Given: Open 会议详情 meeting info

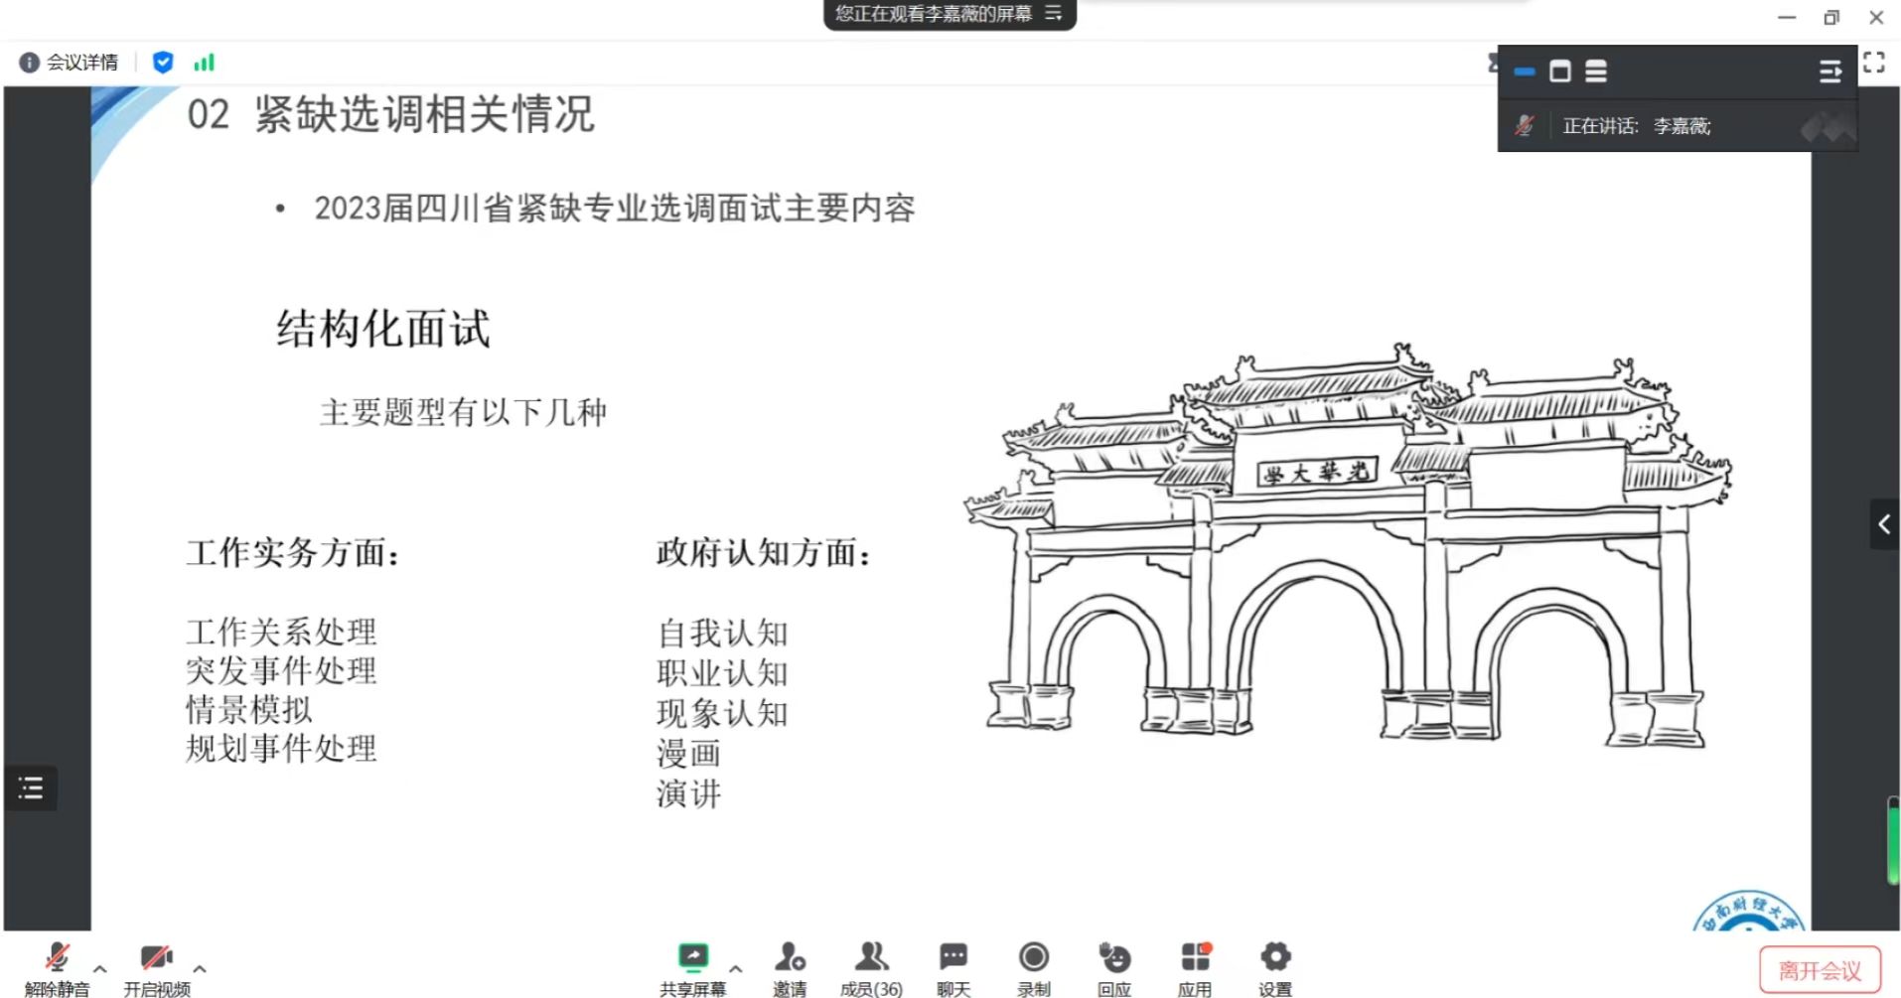Looking at the screenshot, I should [69, 63].
